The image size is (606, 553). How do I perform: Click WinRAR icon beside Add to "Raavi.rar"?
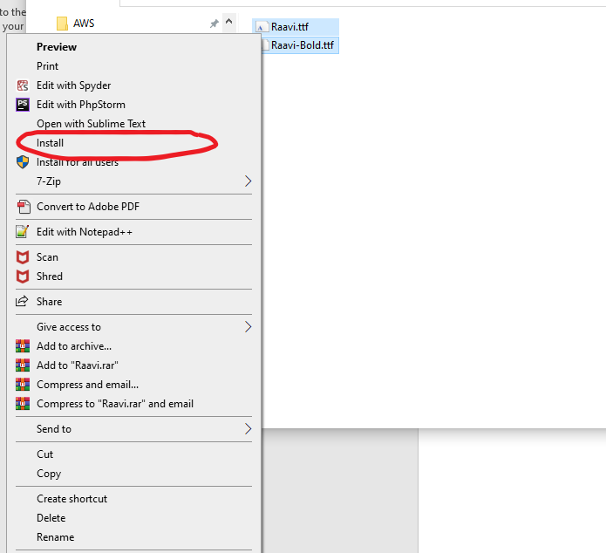tap(23, 365)
